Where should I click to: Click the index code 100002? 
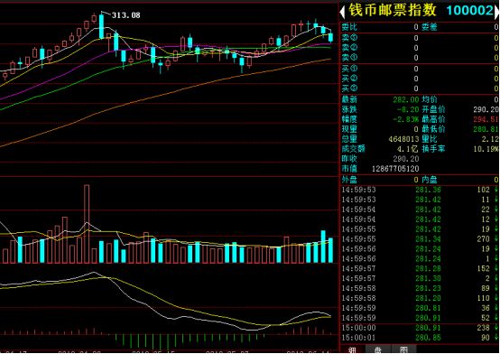tap(469, 11)
